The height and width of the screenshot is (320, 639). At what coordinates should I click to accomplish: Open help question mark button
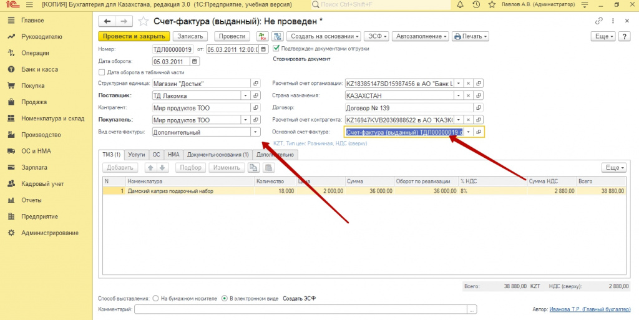click(624, 36)
